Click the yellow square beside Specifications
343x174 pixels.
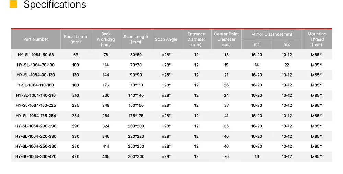click(13, 4)
